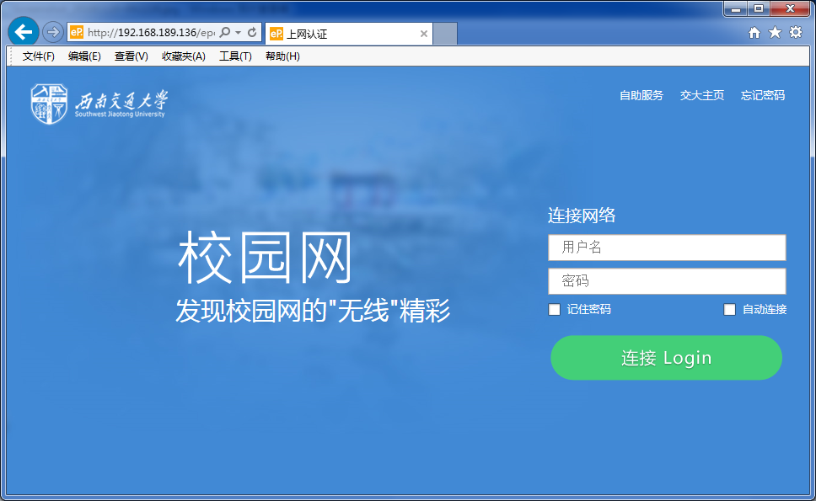Enable the 记住密码 checkbox
Viewport: 816px width, 501px height.
coord(554,310)
